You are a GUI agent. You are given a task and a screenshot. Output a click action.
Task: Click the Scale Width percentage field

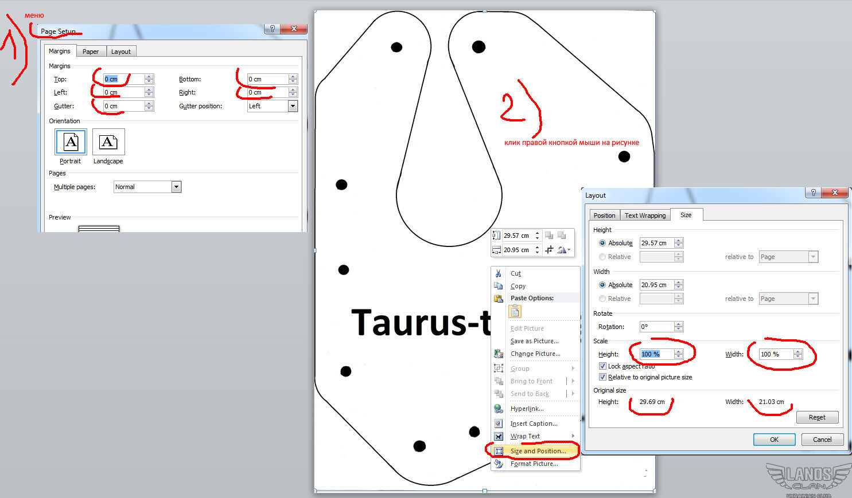point(775,354)
